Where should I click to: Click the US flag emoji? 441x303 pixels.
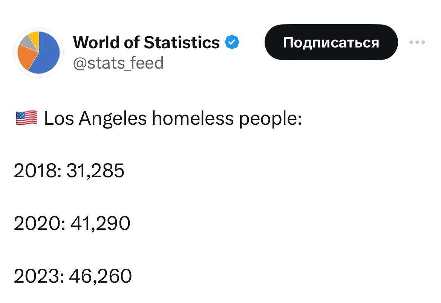(x=26, y=118)
